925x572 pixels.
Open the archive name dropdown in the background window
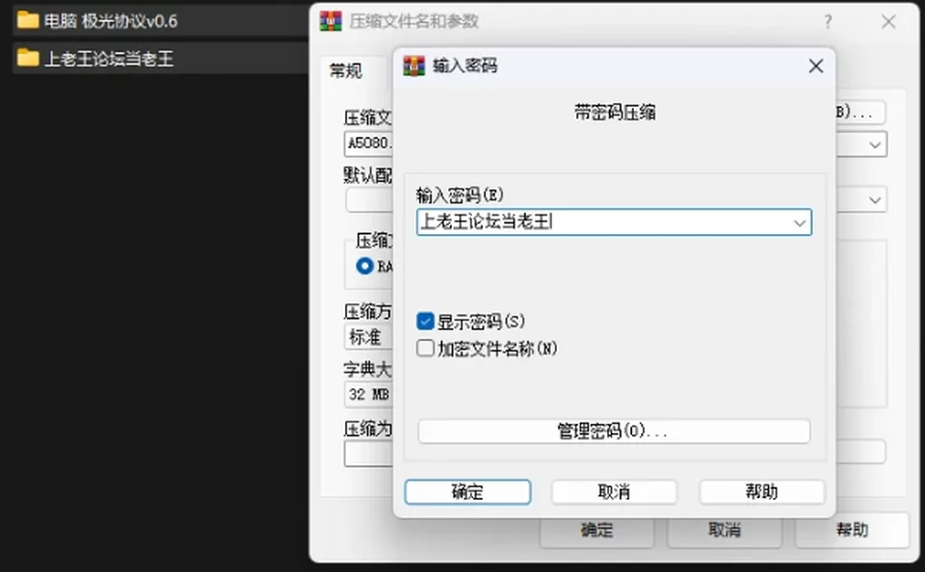tap(875, 144)
